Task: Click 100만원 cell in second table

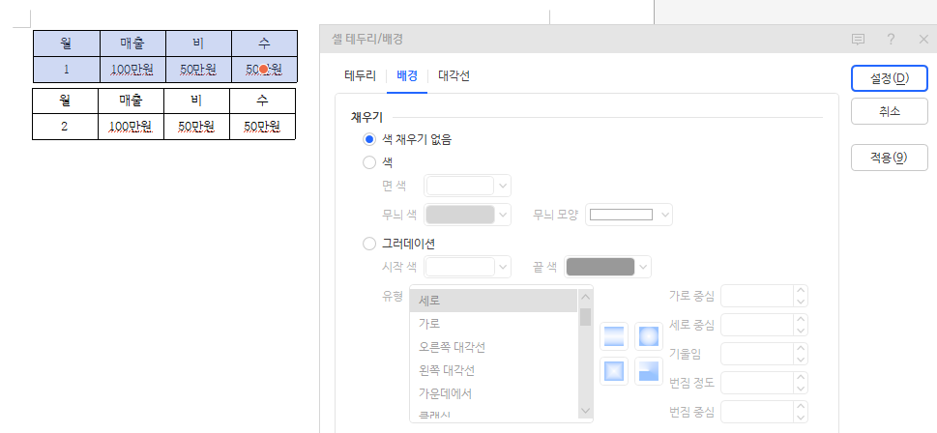Action: click(131, 127)
